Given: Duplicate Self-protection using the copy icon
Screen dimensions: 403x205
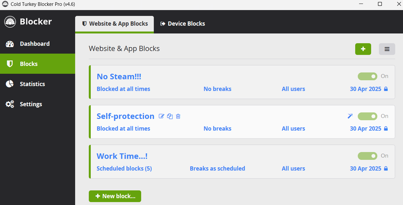Looking at the screenshot, I should click(x=170, y=116).
